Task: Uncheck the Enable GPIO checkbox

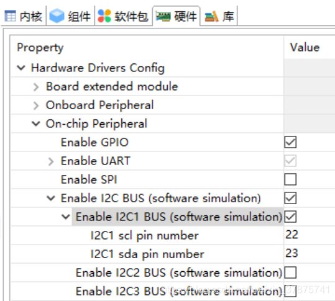Action: (290, 142)
